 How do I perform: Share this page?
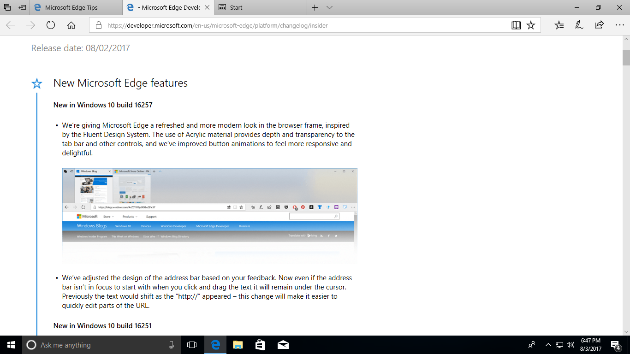point(599,25)
